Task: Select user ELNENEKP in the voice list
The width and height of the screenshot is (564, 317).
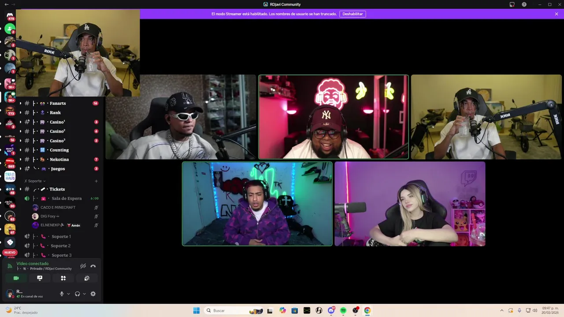Action: (x=52, y=225)
